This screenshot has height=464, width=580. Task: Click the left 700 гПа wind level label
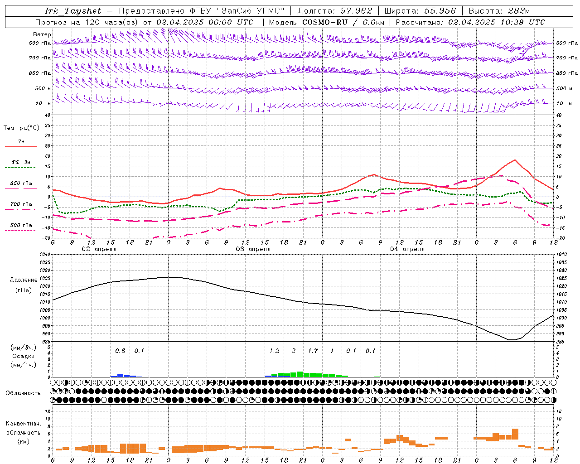tap(40, 58)
